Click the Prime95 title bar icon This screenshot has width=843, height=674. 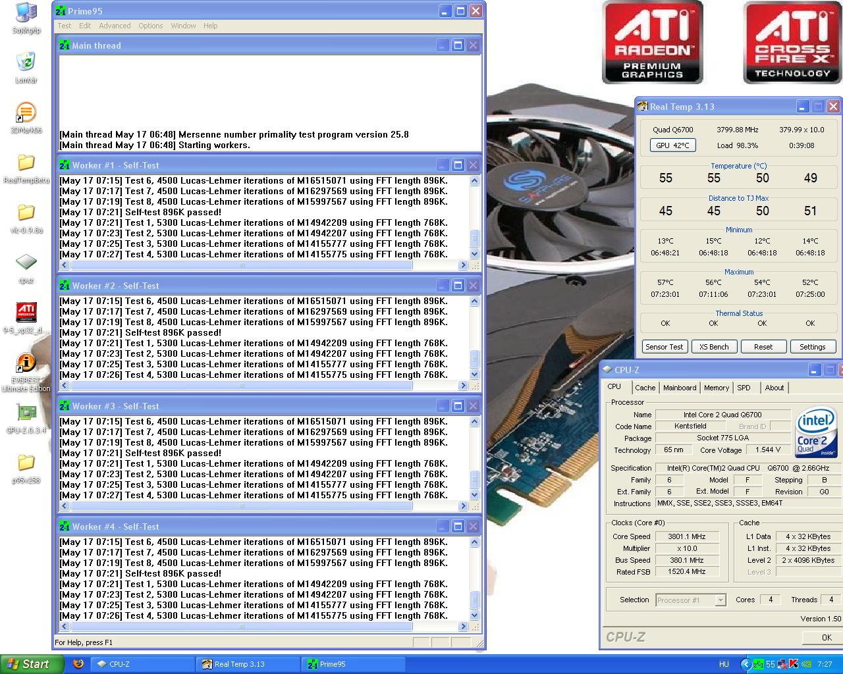[x=61, y=11]
